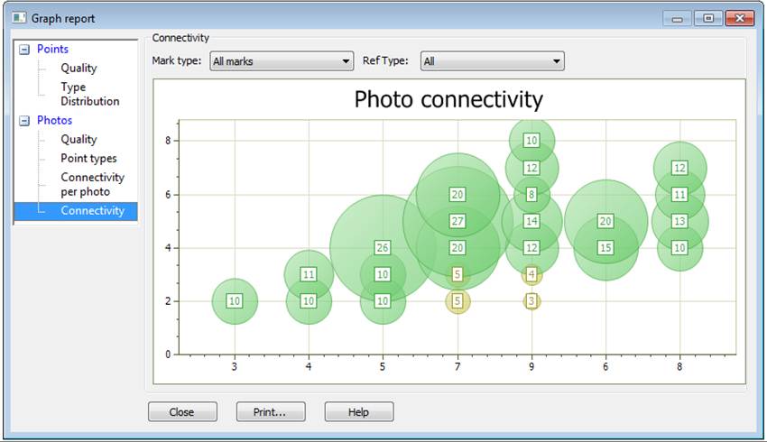Open the Point types report
The image size is (767, 442).
(x=88, y=159)
